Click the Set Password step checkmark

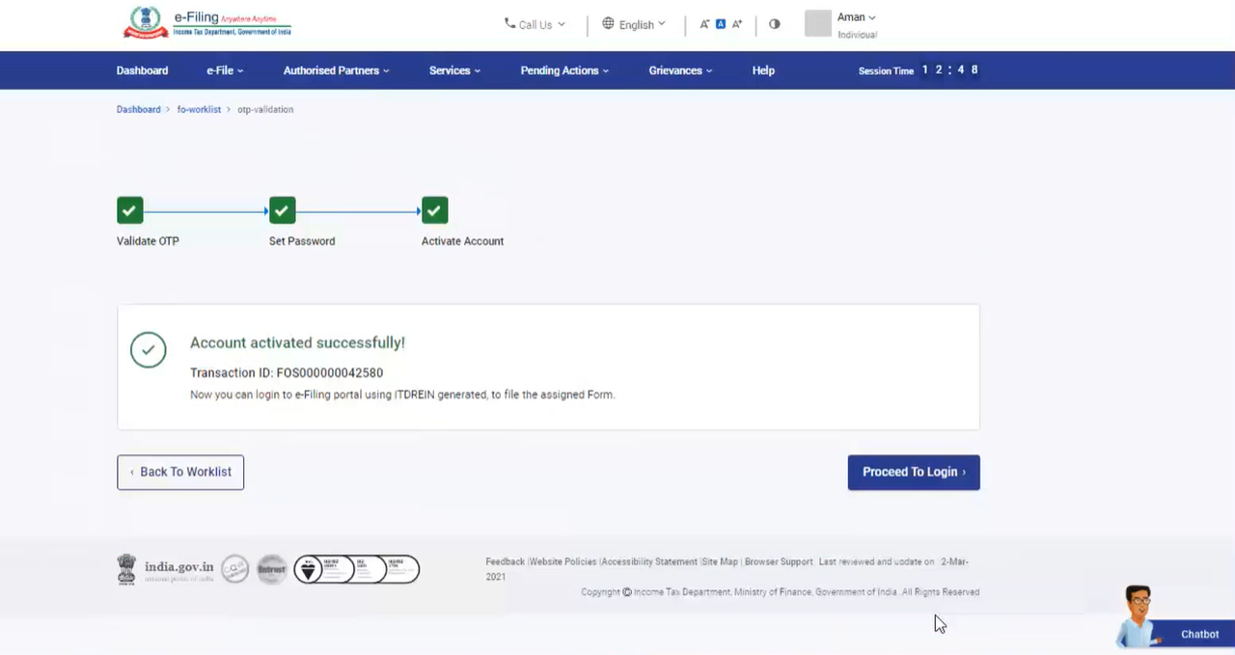282,210
